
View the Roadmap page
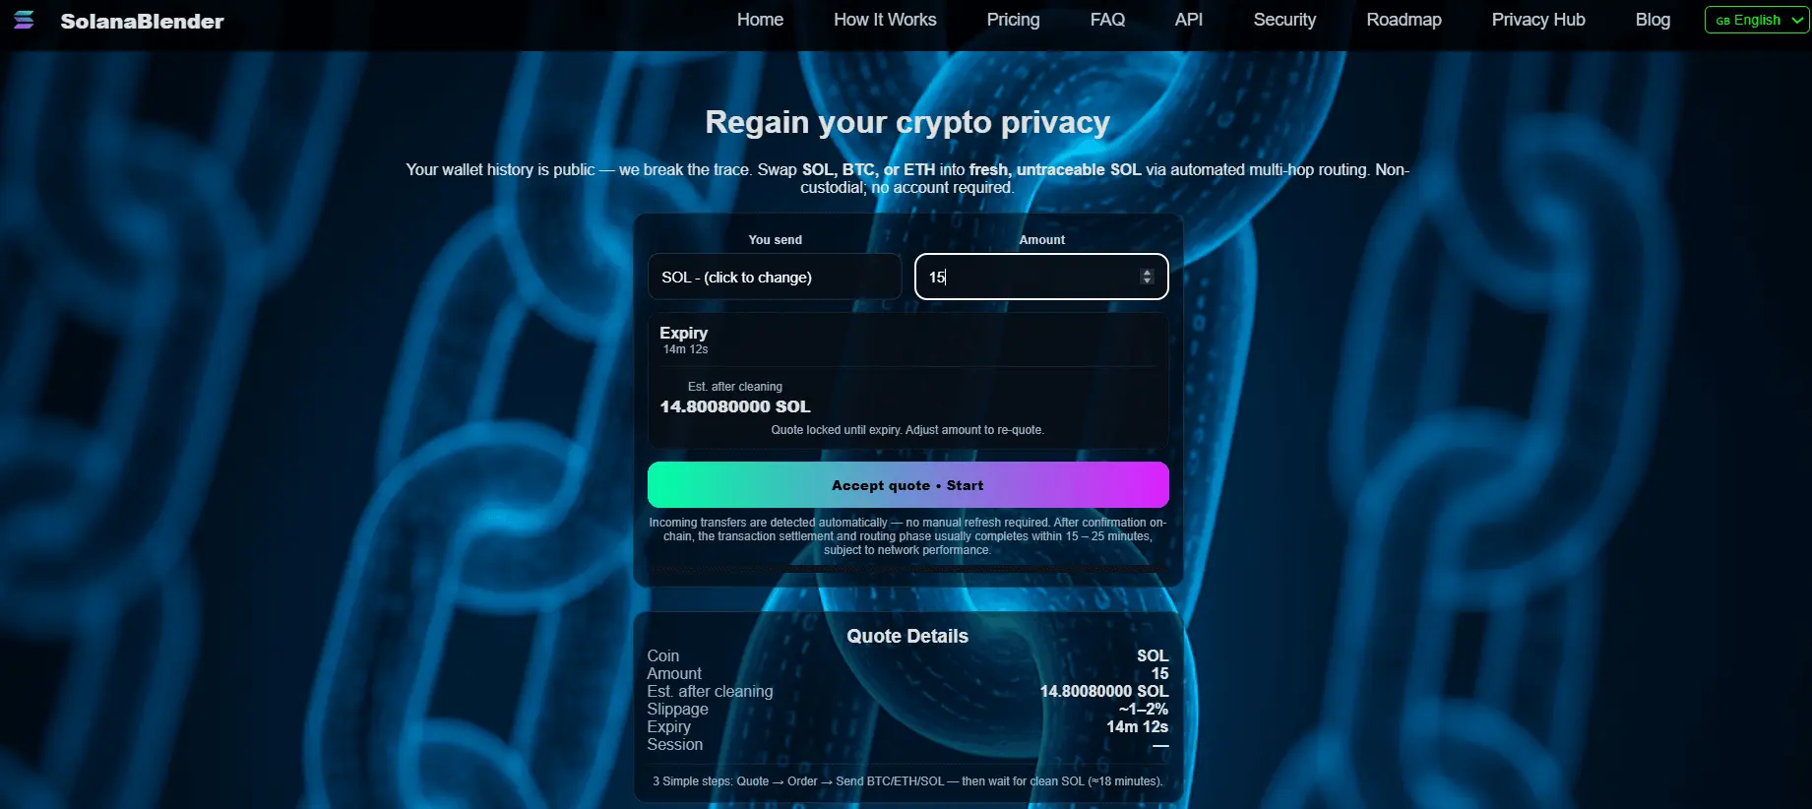pyautogui.click(x=1404, y=20)
